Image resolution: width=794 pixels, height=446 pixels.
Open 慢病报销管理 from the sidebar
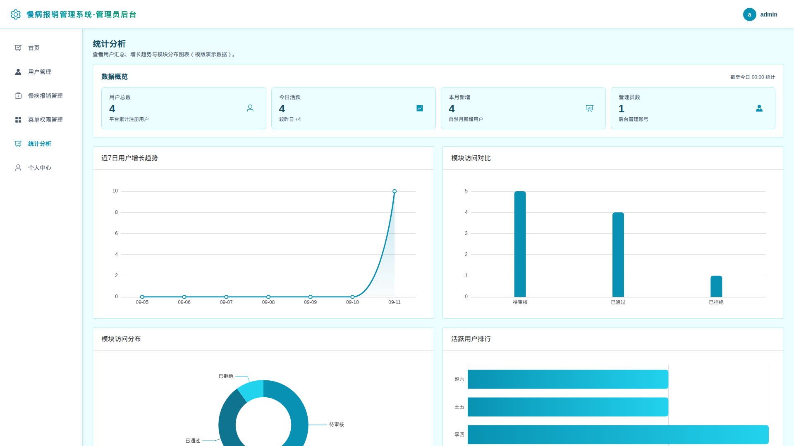[x=41, y=96]
